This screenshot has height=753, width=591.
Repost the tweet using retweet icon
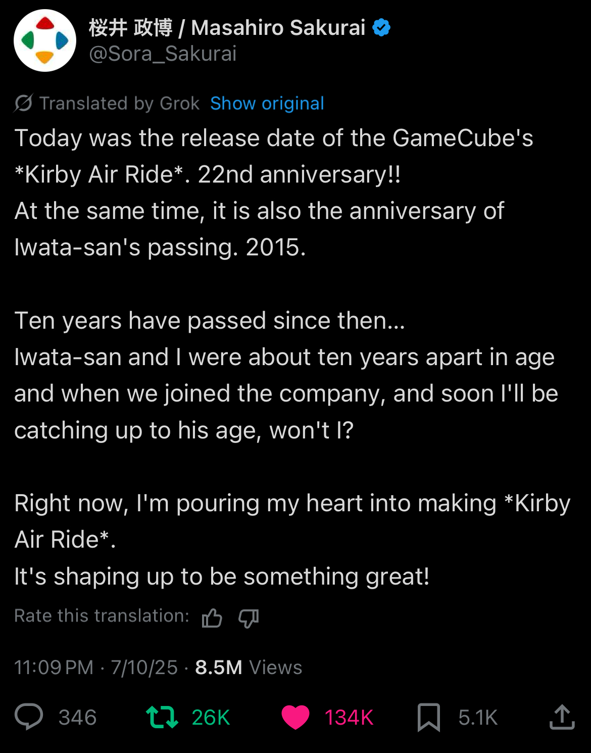coord(162,717)
